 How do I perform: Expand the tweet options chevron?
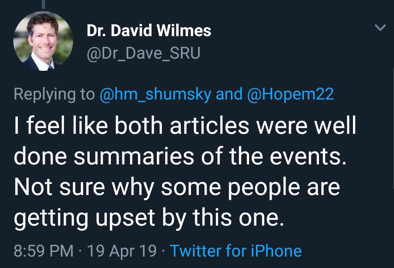[380, 27]
